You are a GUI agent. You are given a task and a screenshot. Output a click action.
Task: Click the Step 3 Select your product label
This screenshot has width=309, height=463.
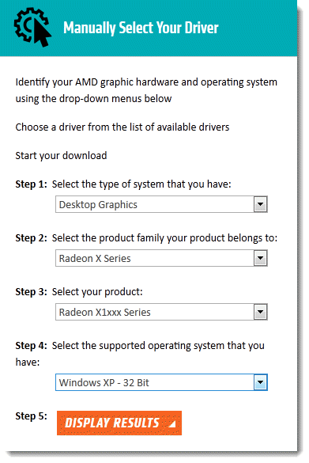point(79,292)
